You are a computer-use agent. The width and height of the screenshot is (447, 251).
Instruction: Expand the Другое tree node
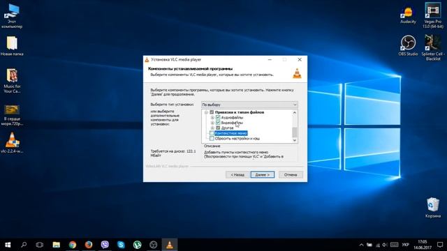212,128
